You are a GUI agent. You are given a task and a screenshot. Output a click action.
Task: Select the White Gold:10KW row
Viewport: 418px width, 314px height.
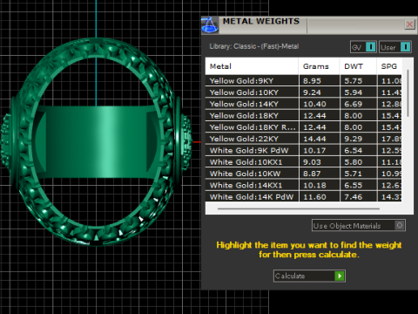point(304,174)
